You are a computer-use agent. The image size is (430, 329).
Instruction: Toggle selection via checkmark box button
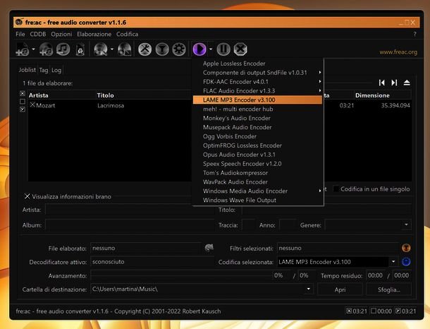click(x=23, y=109)
